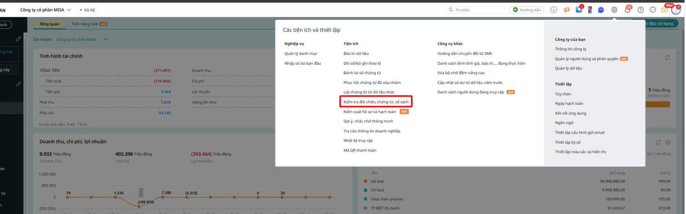Select Quản lý người dùng và phân quyền
The height and width of the screenshot is (214, 686).
[x=586, y=59]
